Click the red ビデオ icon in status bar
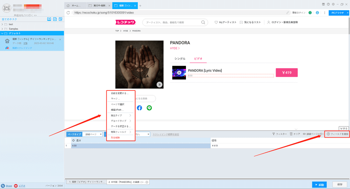 [16, 186]
